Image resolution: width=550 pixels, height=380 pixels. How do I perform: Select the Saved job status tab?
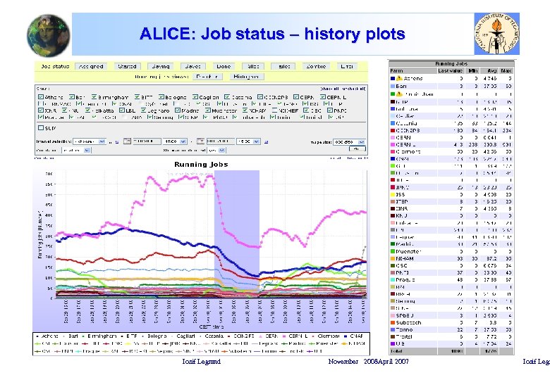coord(192,66)
